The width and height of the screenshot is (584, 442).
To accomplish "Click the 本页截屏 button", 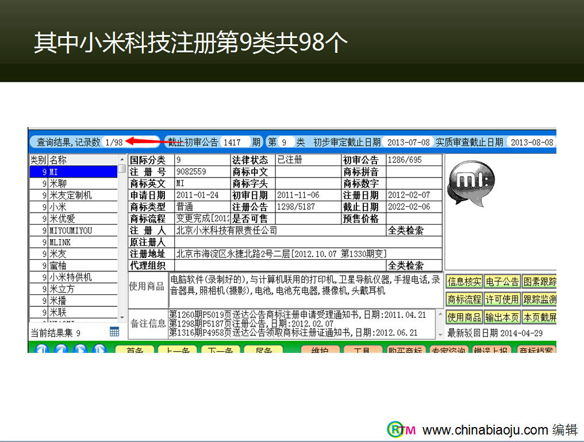I will click(539, 317).
